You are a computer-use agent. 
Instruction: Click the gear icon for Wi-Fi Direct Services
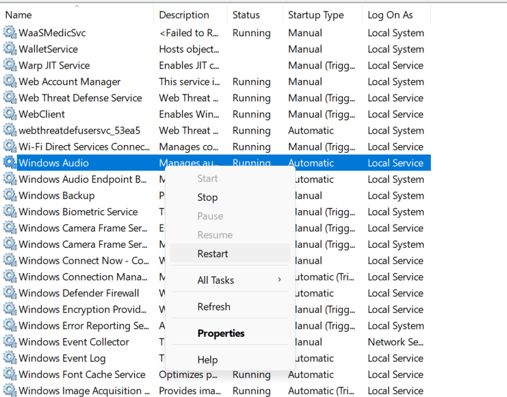pos(10,146)
